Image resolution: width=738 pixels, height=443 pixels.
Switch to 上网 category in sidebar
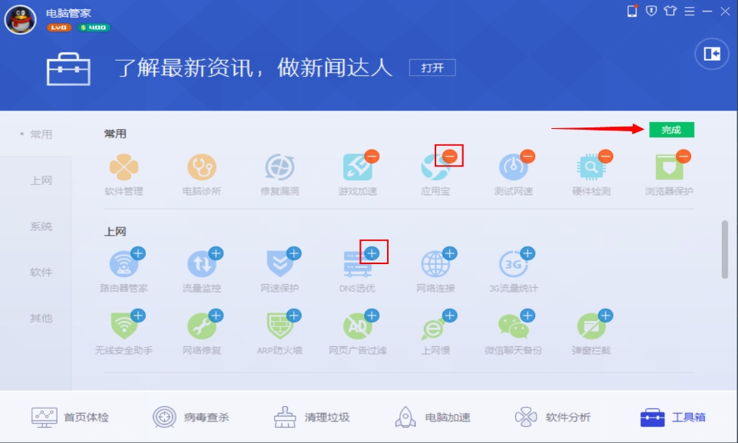pos(41,181)
